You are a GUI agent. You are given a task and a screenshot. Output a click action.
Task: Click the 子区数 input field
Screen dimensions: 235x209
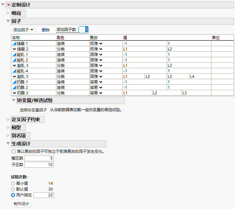tap(39, 165)
